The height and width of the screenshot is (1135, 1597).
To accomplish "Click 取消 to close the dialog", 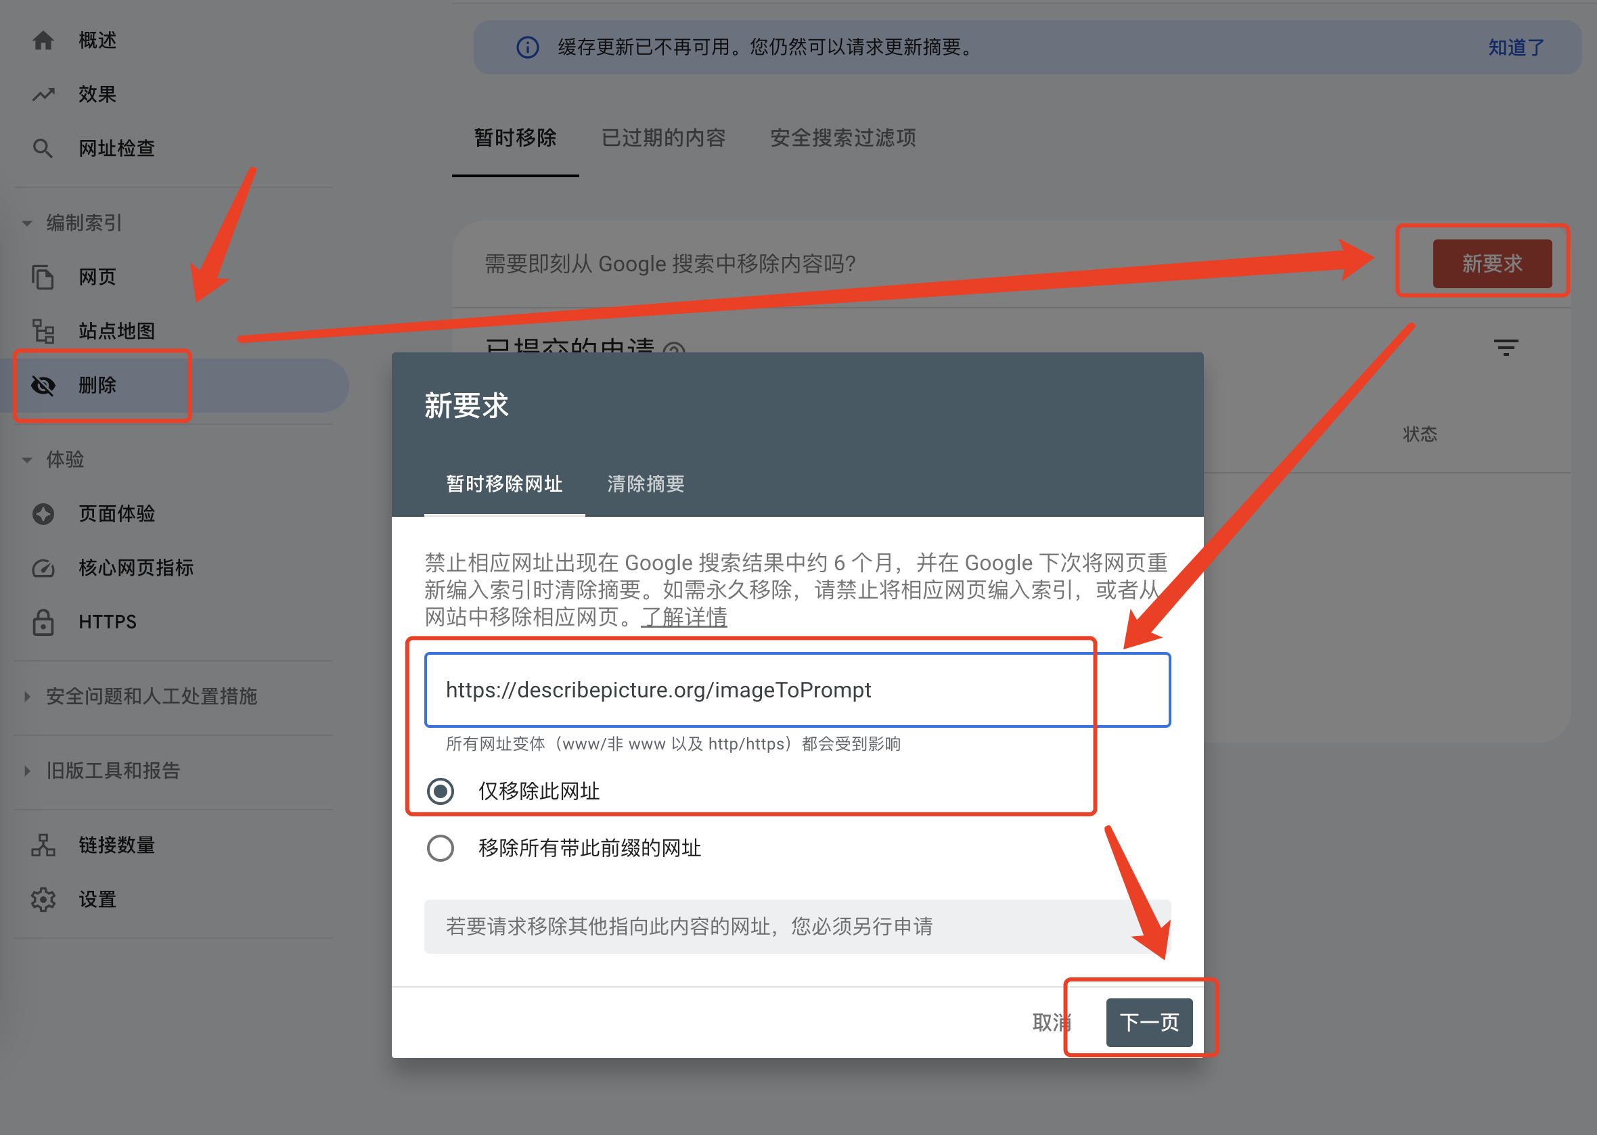I will coord(1052,1022).
